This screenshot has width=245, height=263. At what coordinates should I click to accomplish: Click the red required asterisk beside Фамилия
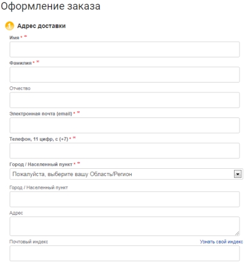click(34, 62)
